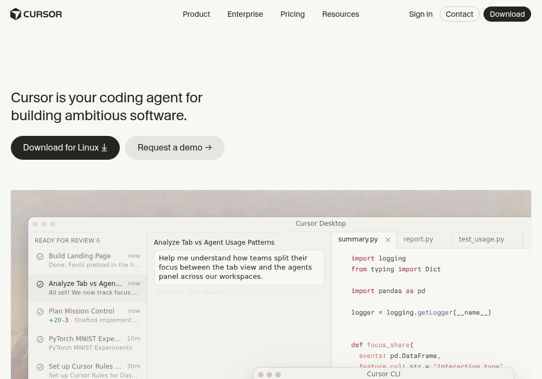Click the Contact button
This screenshot has width=542, height=379.
(460, 14)
